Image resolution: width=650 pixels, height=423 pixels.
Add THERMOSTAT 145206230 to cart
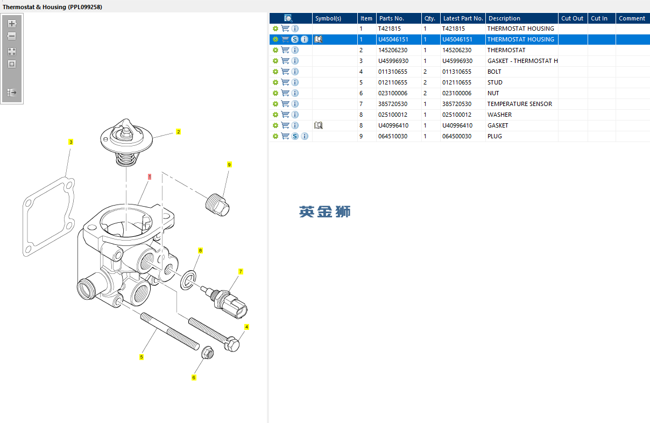coord(285,50)
